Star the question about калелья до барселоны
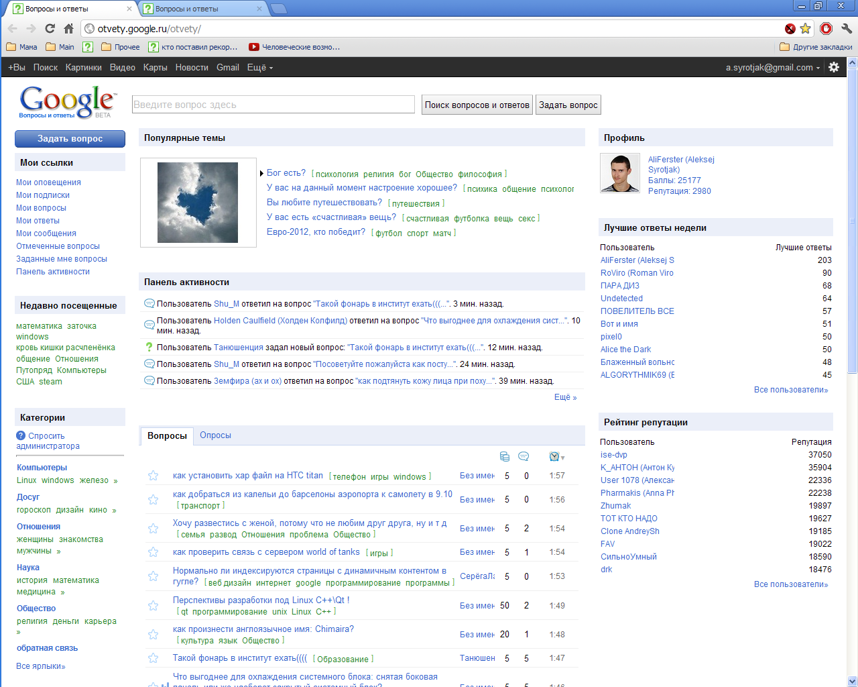This screenshot has width=858, height=687. (x=153, y=500)
